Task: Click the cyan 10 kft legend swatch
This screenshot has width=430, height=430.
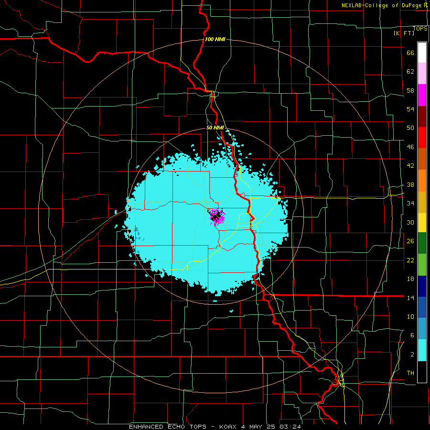Action: [422, 351]
